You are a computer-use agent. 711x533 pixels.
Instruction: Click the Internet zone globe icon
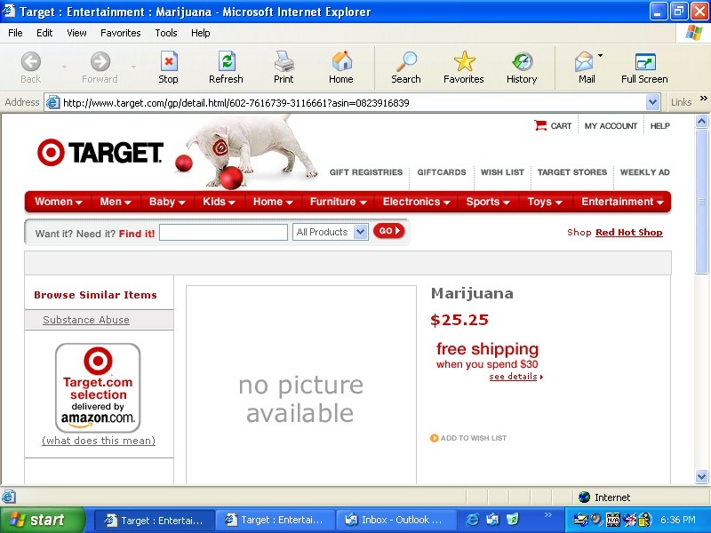click(585, 497)
